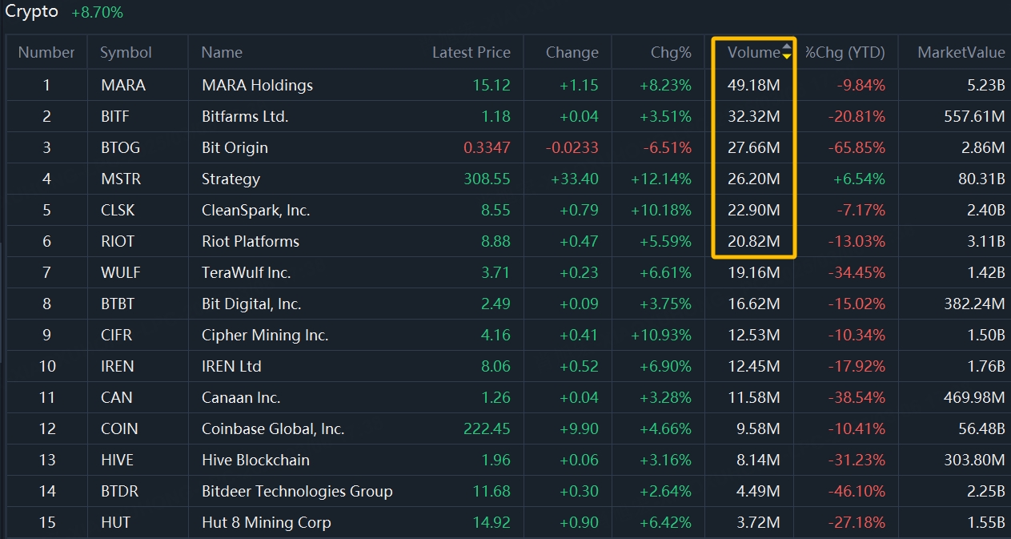
Task: Open Bitfarms Ltd. name
Action: (245, 116)
